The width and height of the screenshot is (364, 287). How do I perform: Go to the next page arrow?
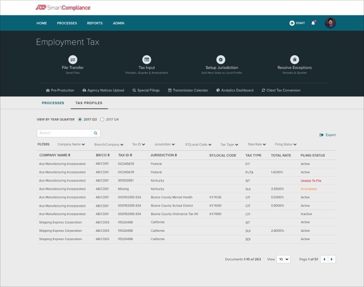tap(332, 259)
